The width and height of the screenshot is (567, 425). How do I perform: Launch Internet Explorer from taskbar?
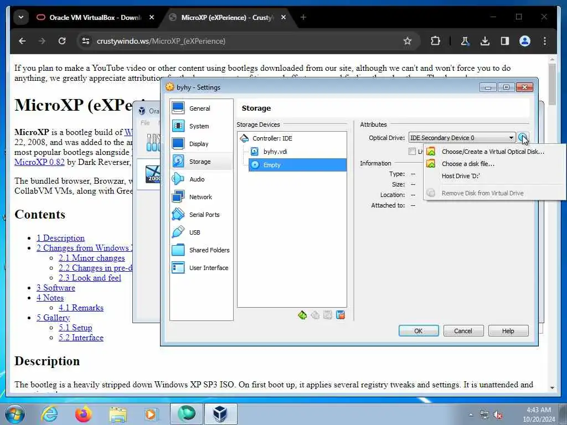pos(49,414)
